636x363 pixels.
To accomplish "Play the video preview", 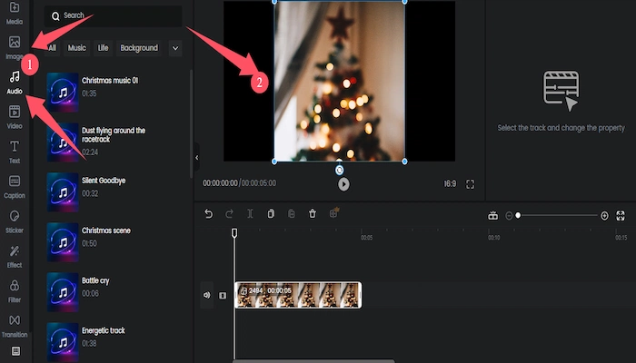I will 343,183.
